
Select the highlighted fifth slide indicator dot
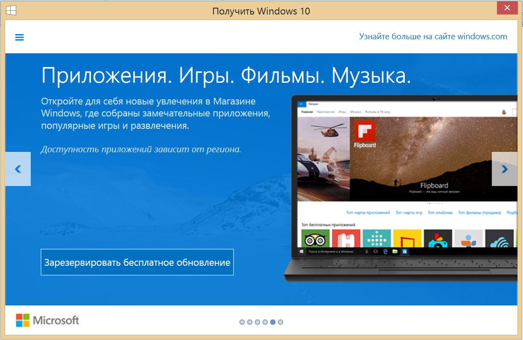tap(273, 322)
